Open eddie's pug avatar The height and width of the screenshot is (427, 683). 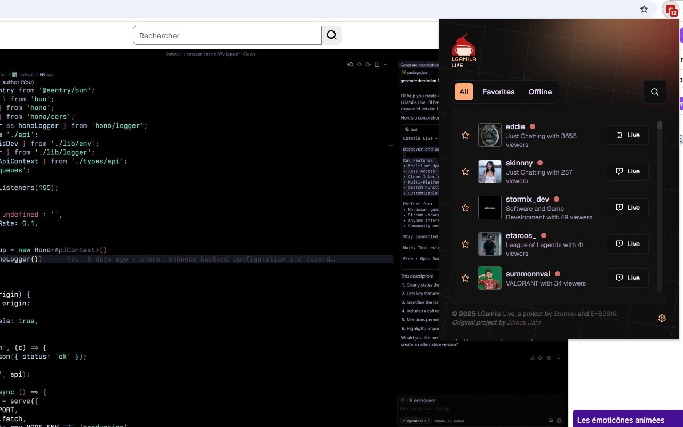point(490,135)
